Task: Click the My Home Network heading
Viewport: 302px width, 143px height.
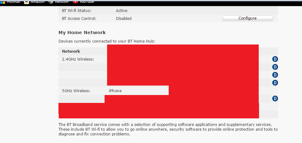Action: [82, 33]
